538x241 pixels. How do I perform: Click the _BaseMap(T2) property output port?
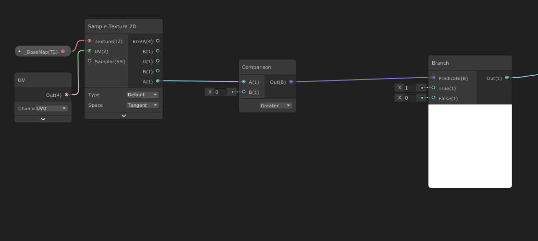(63, 51)
